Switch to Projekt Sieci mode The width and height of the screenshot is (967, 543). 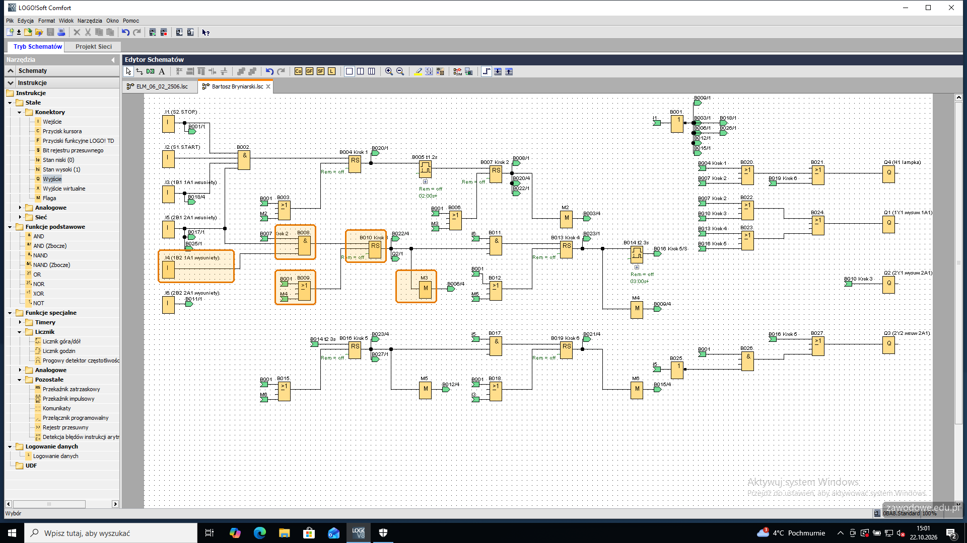pyautogui.click(x=94, y=46)
